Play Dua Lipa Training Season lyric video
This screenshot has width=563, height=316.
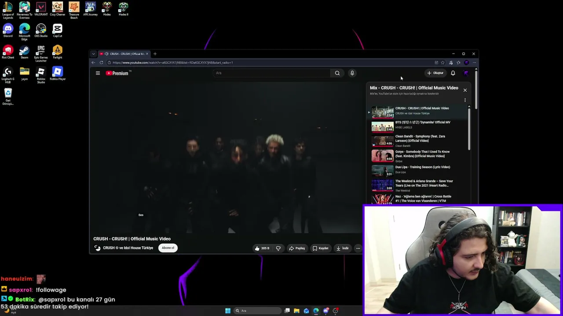pos(417,170)
